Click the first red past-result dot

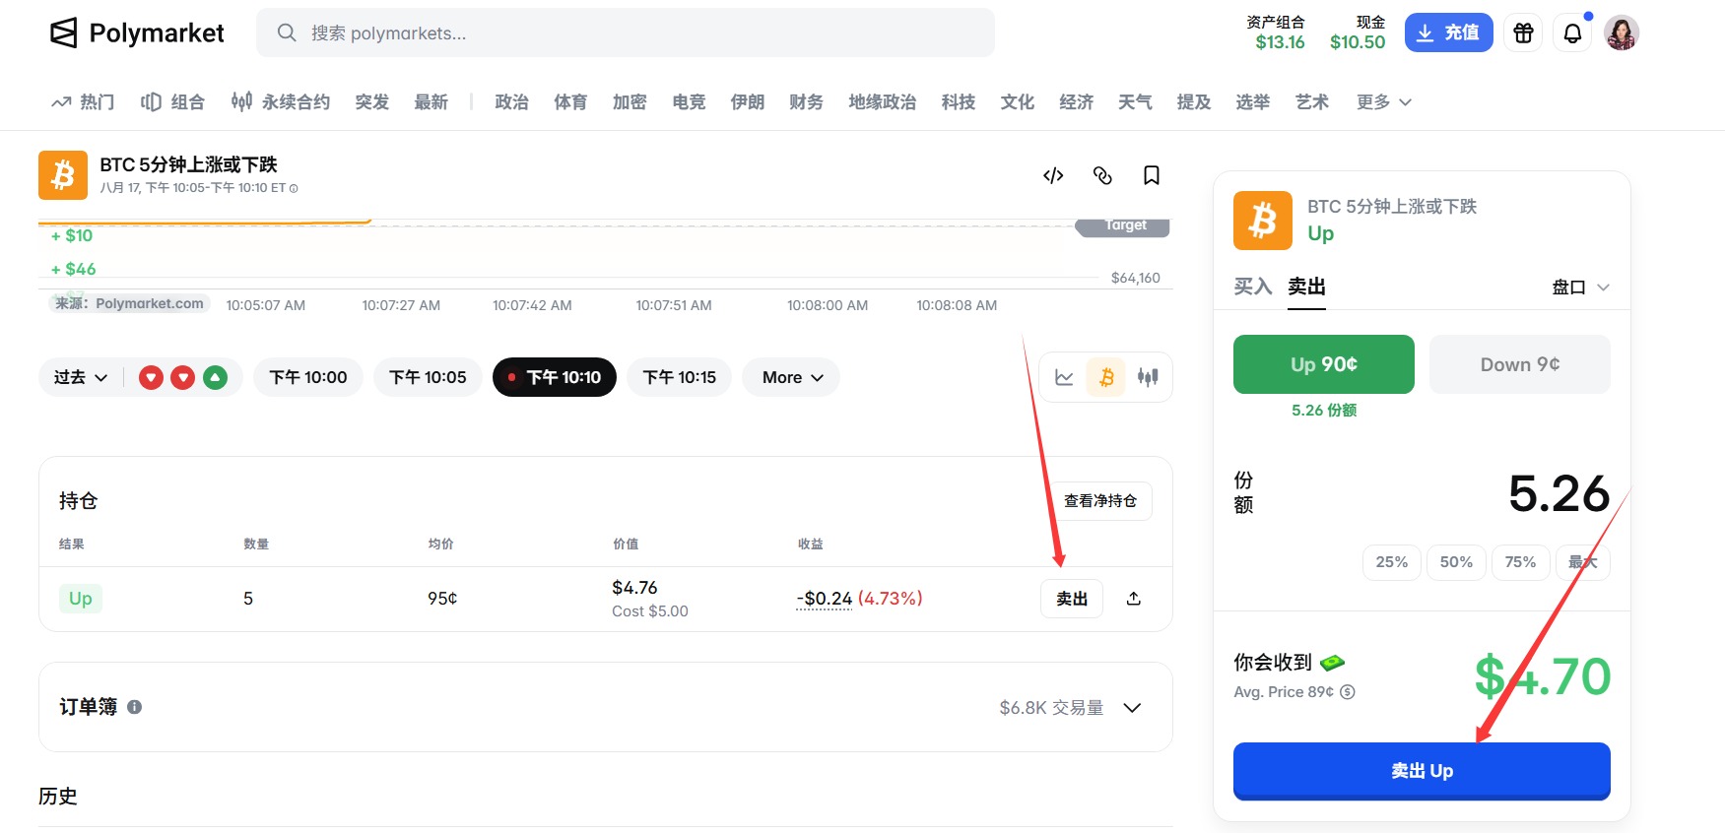coord(151,377)
